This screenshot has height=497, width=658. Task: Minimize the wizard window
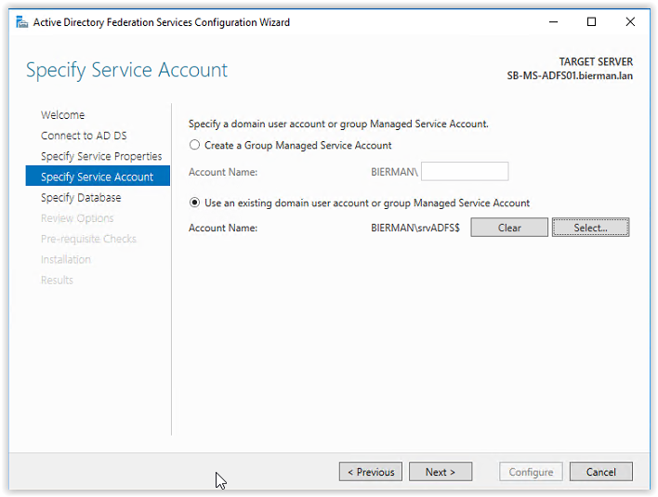(553, 21)
